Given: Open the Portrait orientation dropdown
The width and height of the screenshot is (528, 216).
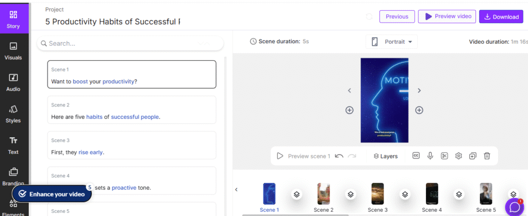Looking at the screenshot, I should click(x=391, y=42).
